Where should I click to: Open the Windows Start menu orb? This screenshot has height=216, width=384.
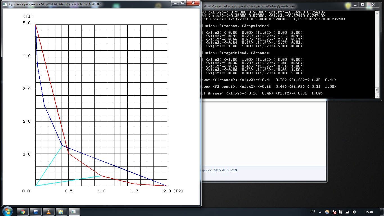click(x=7, y=212)
